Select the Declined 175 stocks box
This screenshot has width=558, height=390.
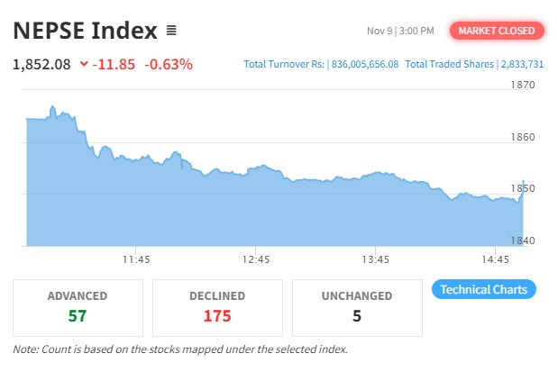[217, 306]
